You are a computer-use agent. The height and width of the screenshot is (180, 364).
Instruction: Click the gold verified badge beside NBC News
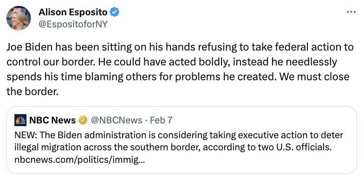point(83,120)
